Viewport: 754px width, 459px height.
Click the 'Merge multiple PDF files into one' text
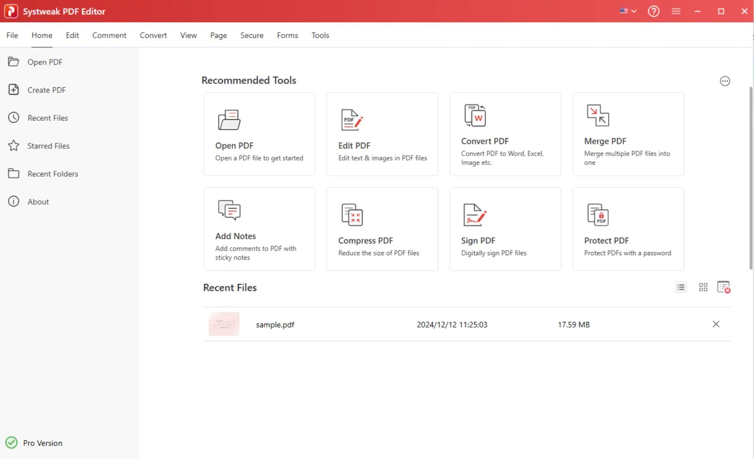[627, 158]
